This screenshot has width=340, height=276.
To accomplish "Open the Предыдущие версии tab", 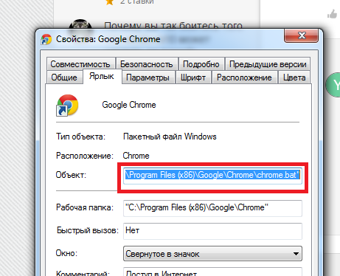I will [268, 64].
